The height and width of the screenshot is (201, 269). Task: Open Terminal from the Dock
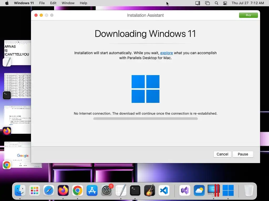click(x=135, y=191)
